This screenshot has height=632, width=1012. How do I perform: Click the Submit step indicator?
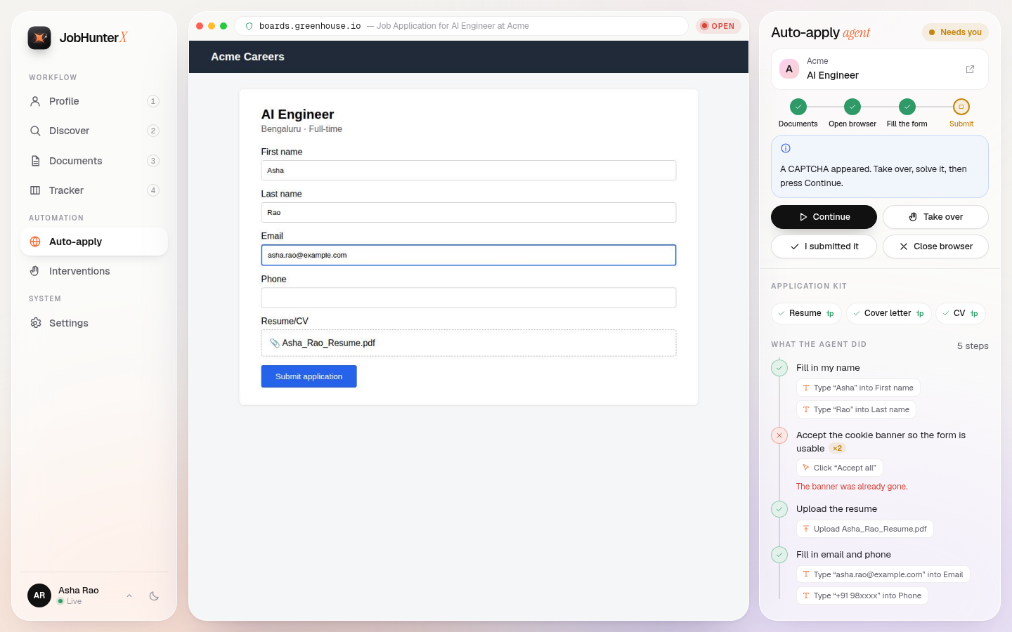coord(961,107)
